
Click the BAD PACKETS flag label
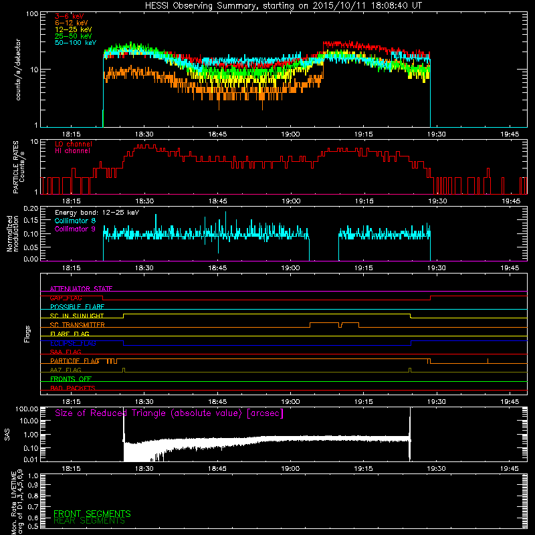click(73, 388)
